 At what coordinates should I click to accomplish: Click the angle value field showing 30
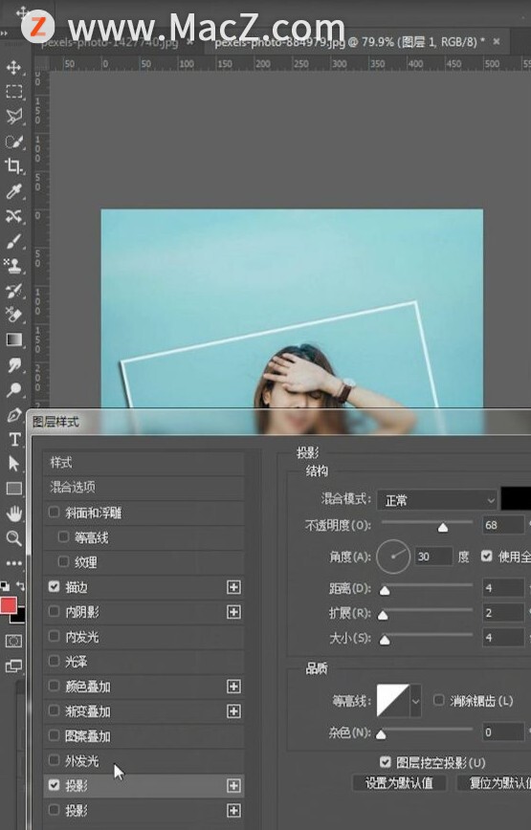click(x=433, y=557)
